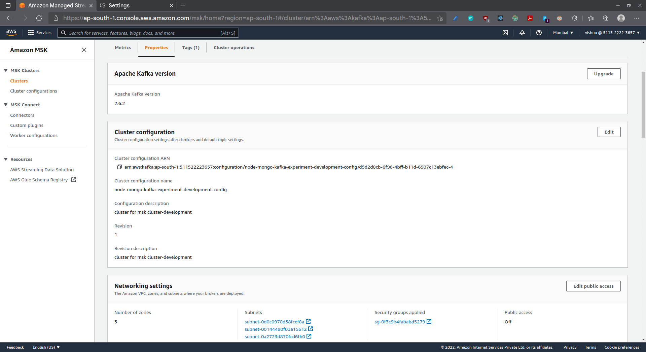The width and height of the screenshot is (646, 352).
Task: Open security group sg-0f3c9b4fababd5279 link
Action: pos(400,322)
